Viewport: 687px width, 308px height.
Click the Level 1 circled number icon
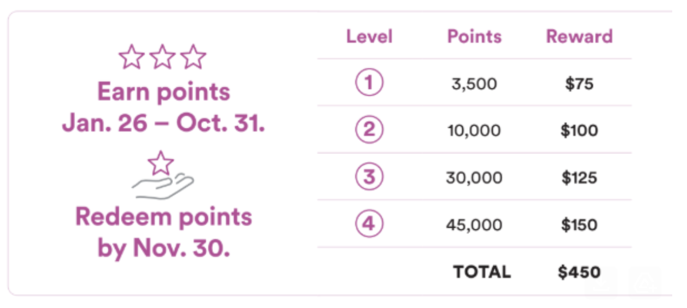pos(370,84)
